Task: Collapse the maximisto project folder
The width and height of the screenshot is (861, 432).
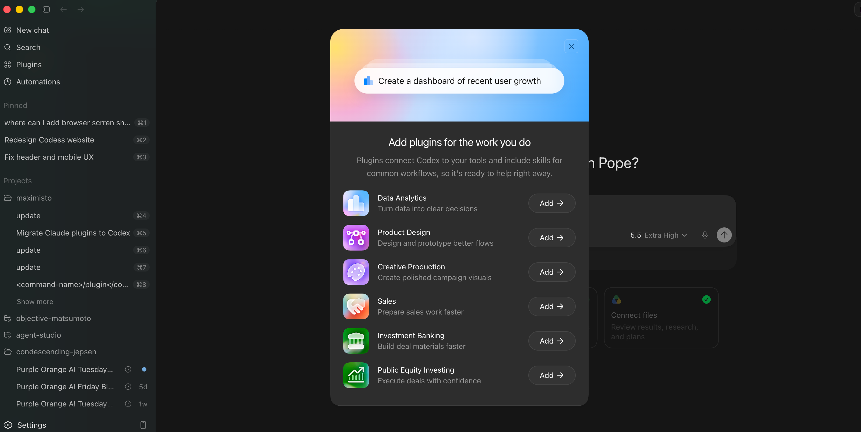Action: [76, 198]
